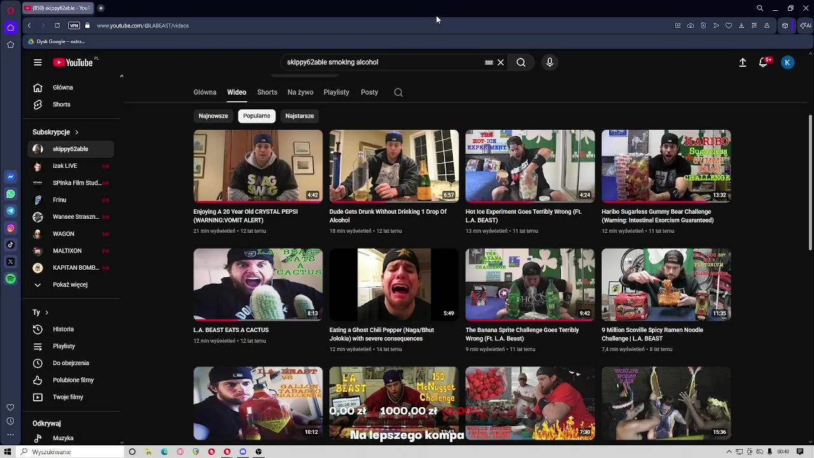The width and height of the screenshot is (814, 458).
Task: Open TikTok in the Opera sidebar
Action: (x=10, y=244)
